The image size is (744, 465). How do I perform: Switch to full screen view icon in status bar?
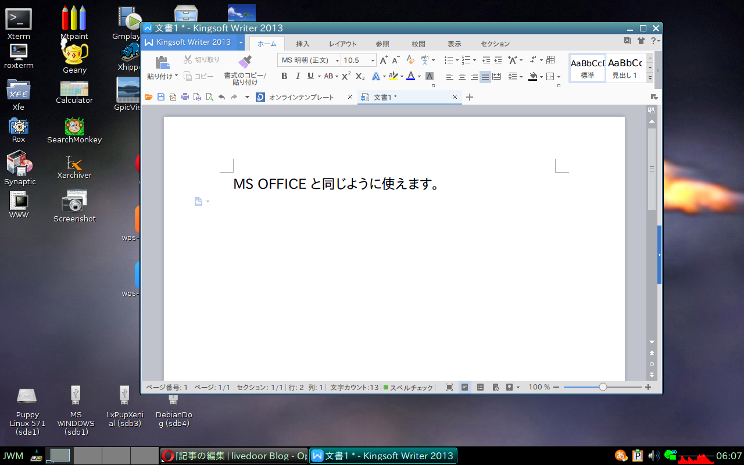click(449, 387)
